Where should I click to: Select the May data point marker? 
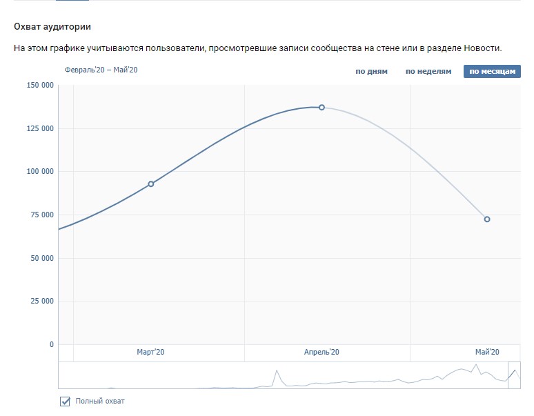[x=487, y=219]
